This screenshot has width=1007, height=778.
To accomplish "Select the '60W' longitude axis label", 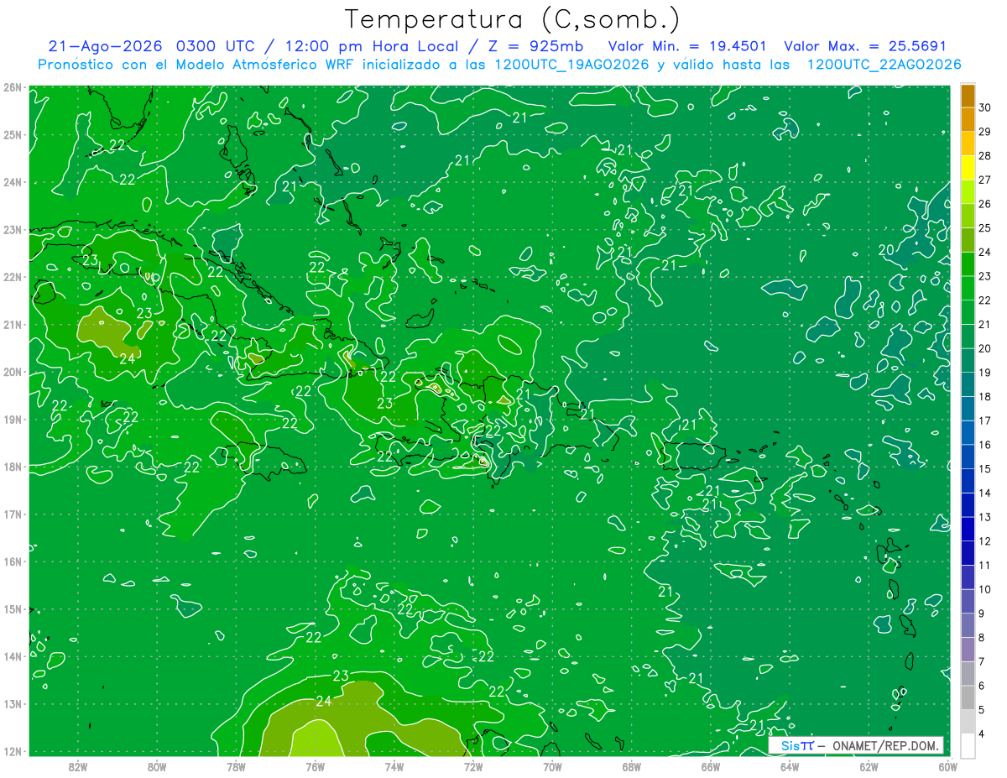I will [x=948, y=766].
